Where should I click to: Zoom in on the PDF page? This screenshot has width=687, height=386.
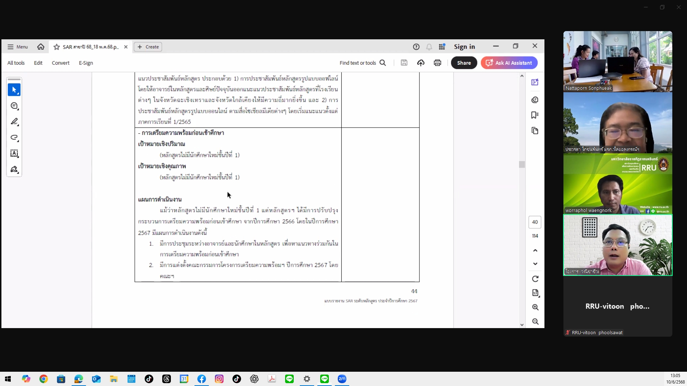pos(535,307)
